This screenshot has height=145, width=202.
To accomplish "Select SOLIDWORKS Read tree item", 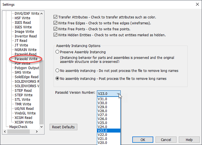I will 27,81.
